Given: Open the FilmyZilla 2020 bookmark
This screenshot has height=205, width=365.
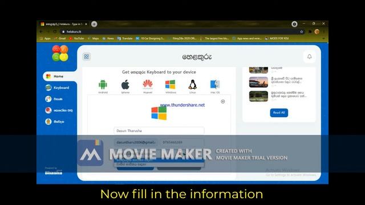Looking at the screenshot, I should click(x=182, y=38).
